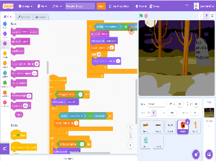Toggle the volume reporter checkbox
The image size is (216, 162).
pos(13,115)
